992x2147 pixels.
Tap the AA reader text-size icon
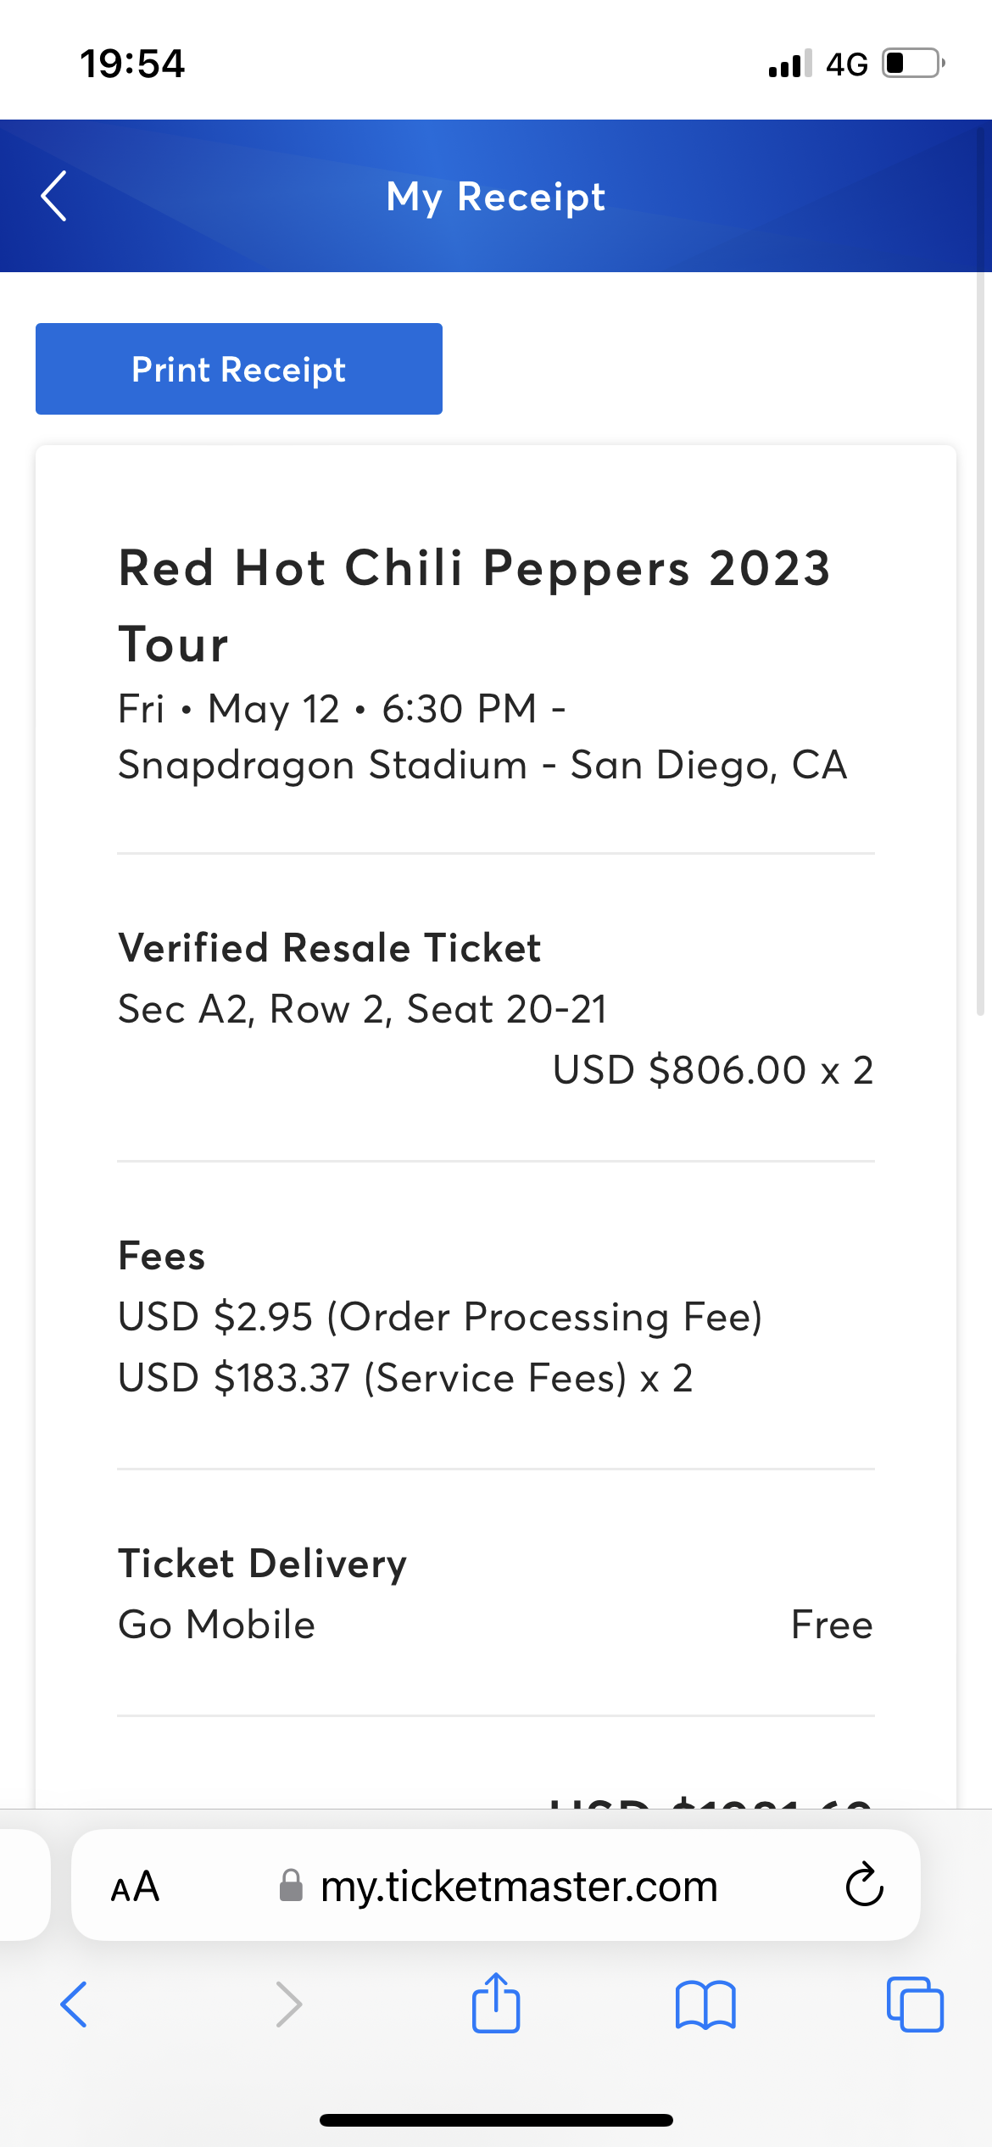tap(135, 1887)
